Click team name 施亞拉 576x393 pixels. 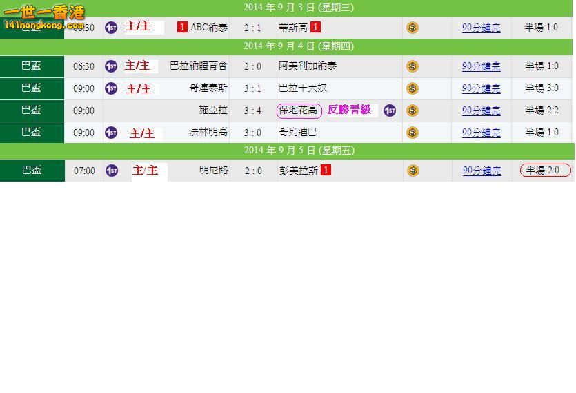tap(213, 111)
